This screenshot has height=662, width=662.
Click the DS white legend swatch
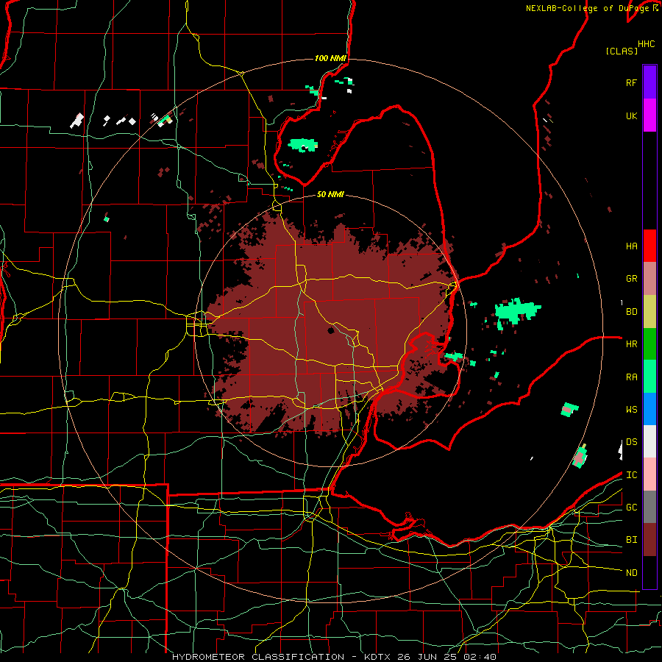pyautogui.click(x=649, y=441)
